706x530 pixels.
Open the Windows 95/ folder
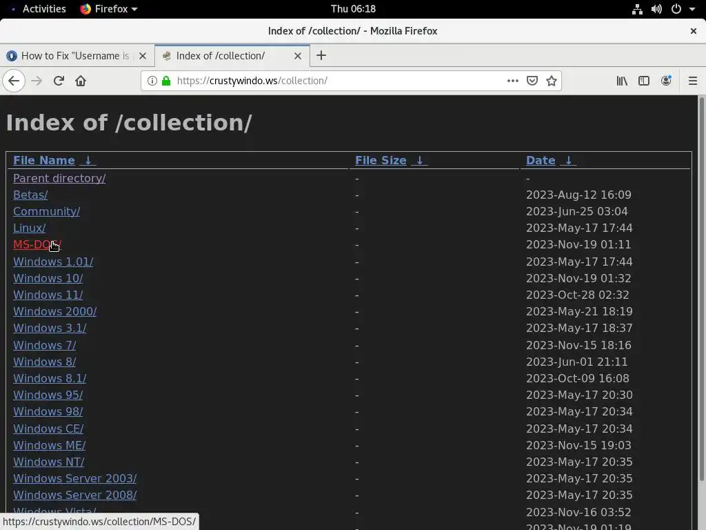click(x=48, y=395)
